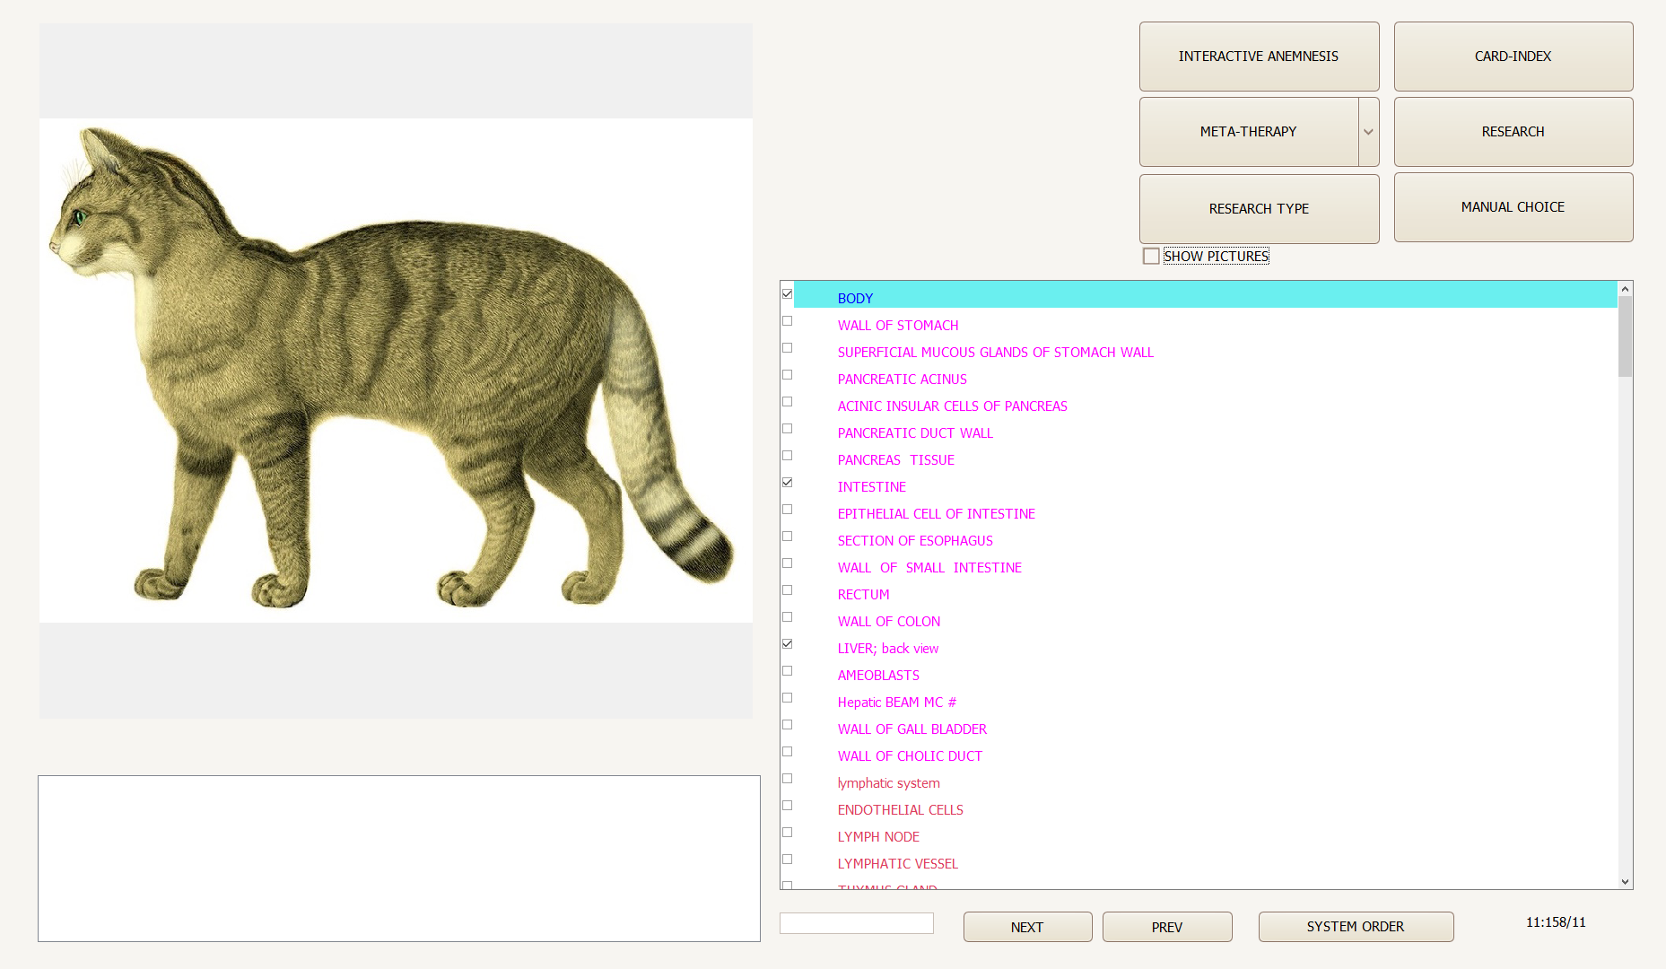Check the WALL OF COLON checkbox
The width and height of the screenshot is (1666, 969).
(787, 617)
